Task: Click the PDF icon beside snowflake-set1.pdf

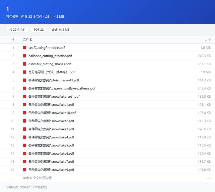Action: [x=25, y=97]
